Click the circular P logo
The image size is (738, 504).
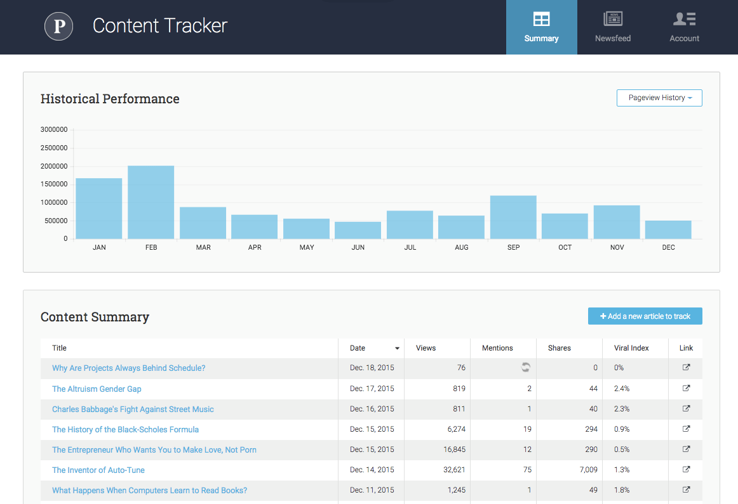58,27
